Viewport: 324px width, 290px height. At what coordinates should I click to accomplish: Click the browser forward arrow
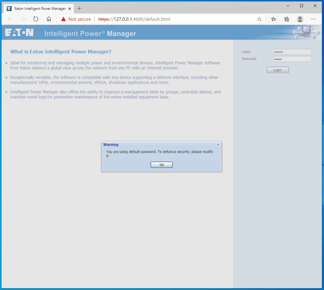tap(23, 19)
